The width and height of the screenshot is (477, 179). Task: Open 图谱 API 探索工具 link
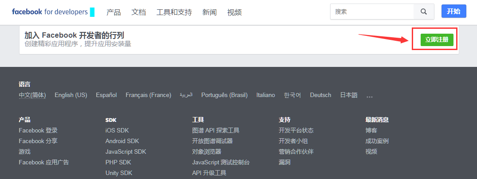coord(216,130)
